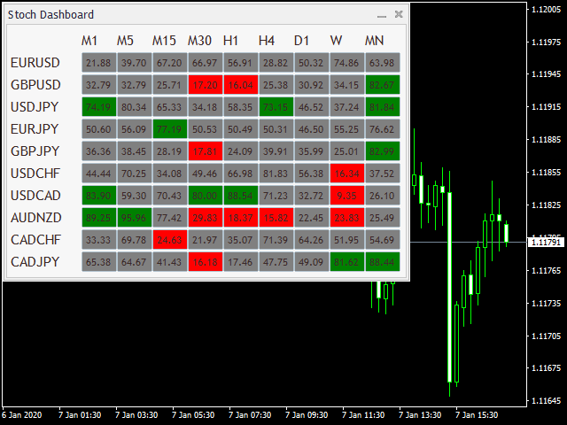Click red AUDNZD H1 cell 18.37
The image size is (567, 425).
(x=240, y=218)
